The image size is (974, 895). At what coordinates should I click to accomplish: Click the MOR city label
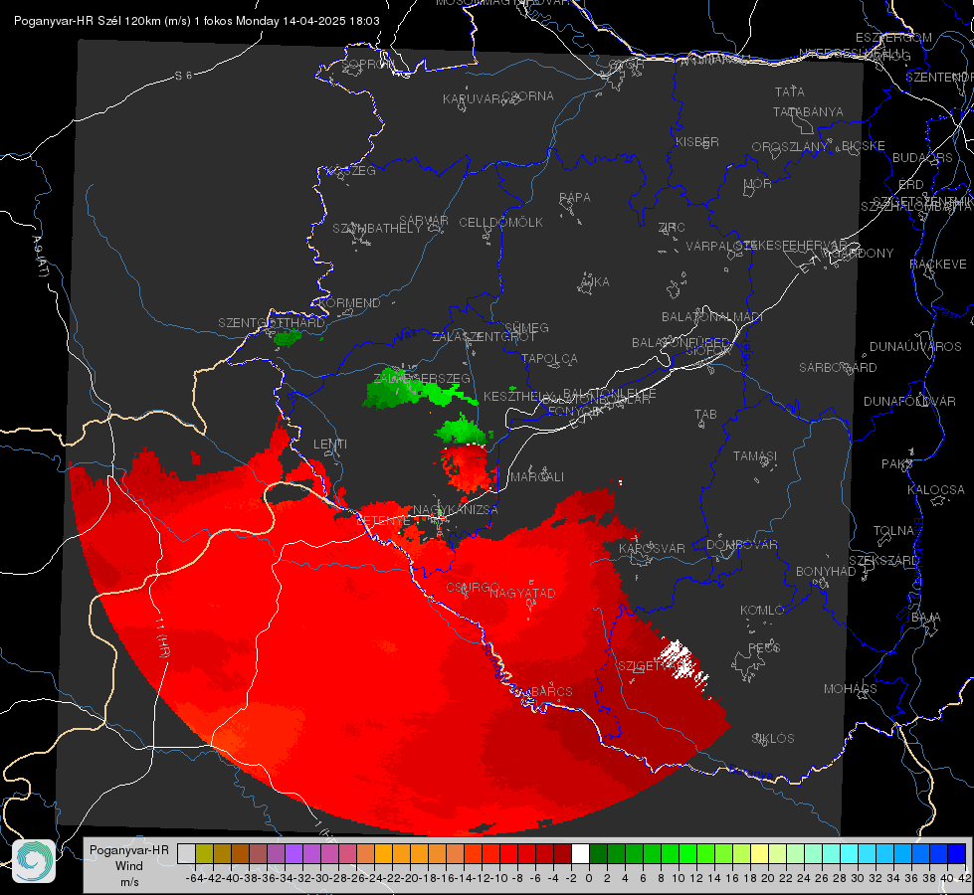pyautogui.click(x=757, y=183)
